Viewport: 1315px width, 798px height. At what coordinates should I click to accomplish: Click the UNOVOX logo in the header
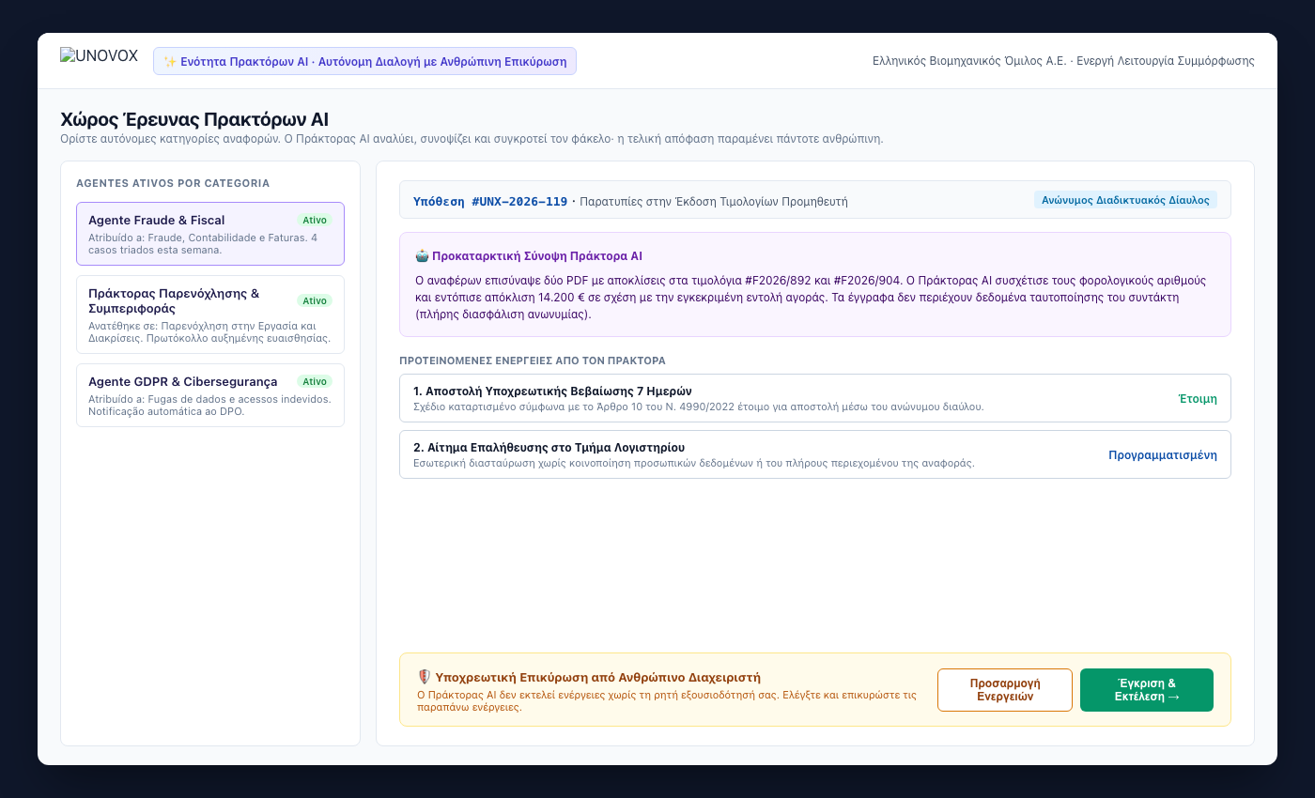tap(101, 56)
